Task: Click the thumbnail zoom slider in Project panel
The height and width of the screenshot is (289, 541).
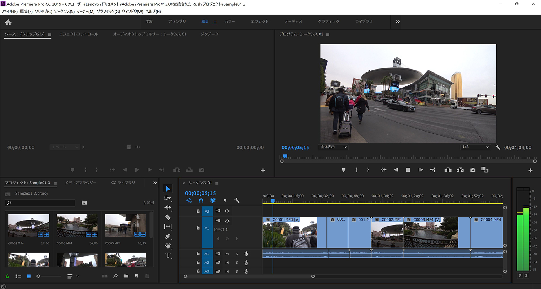Action: pyautogui.click(x=39, y=276)
